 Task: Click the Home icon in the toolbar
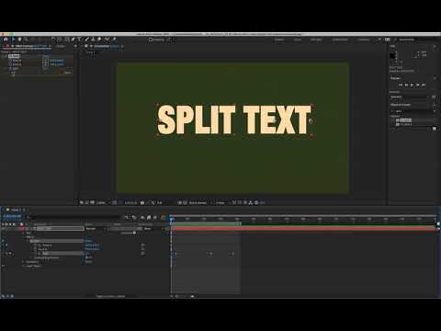6,40
